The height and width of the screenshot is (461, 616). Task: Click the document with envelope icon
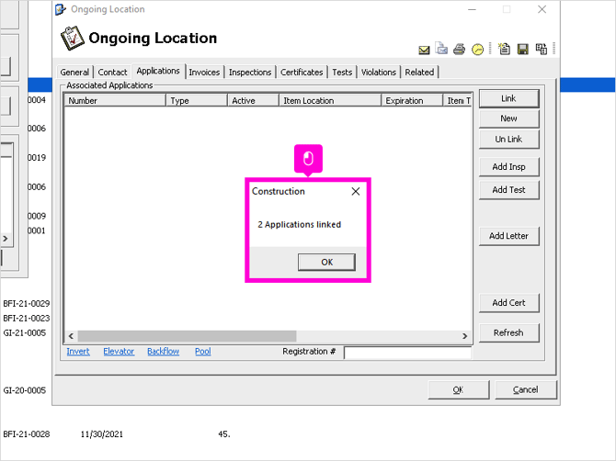(441, 49)
